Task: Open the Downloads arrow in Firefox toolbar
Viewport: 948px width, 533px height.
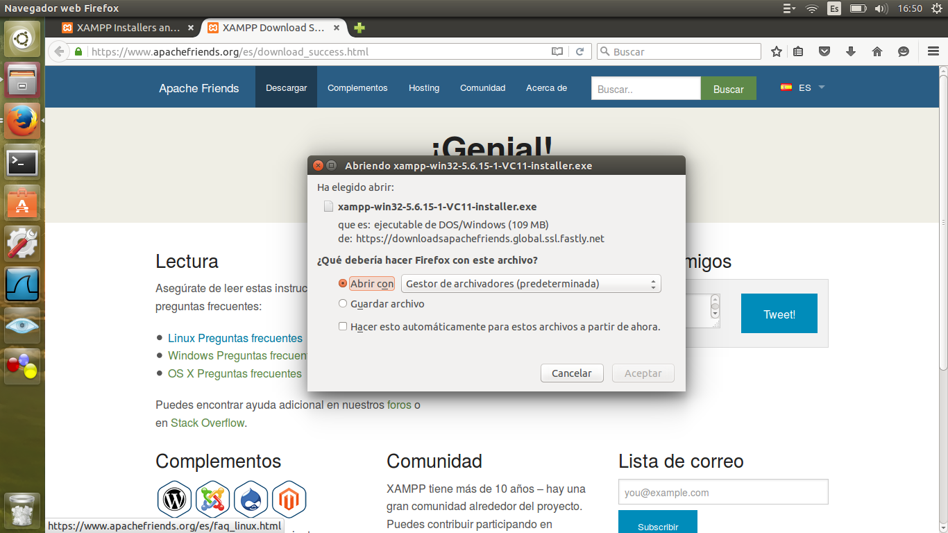Action: [x=851, y=51]
